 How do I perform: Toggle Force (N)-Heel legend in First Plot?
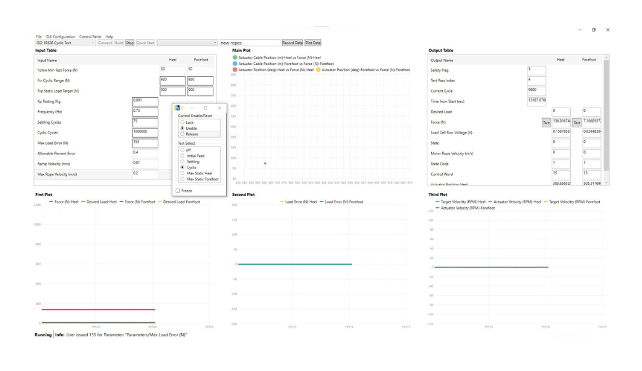pos(64,202)
